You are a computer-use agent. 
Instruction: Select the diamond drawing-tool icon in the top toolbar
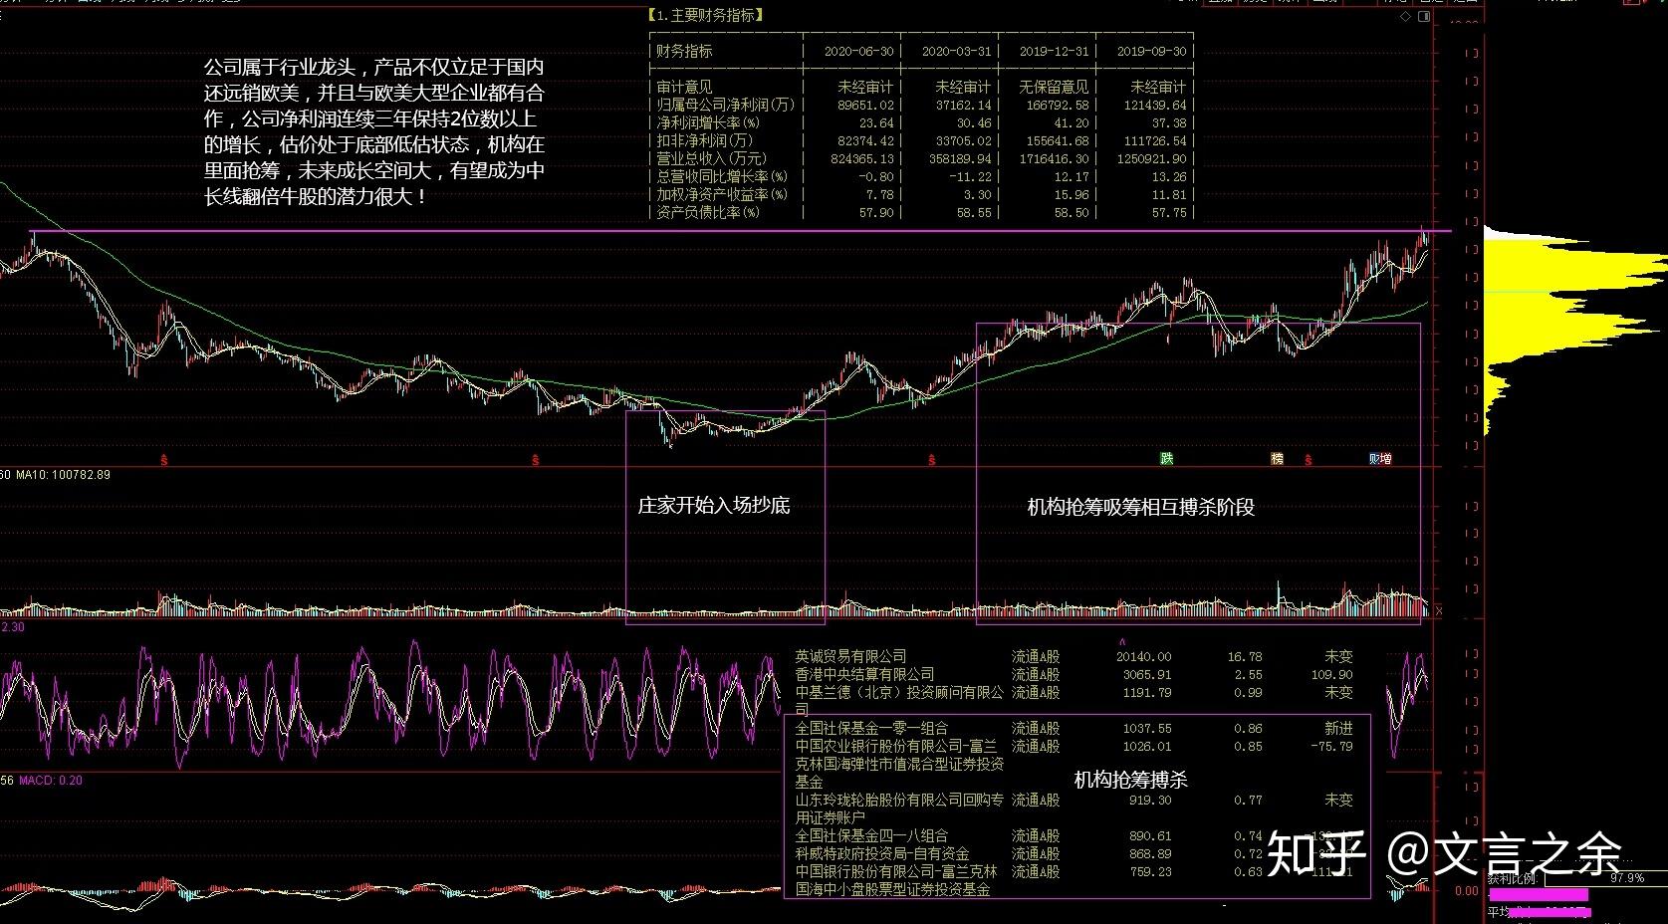tap(1406, 16)
